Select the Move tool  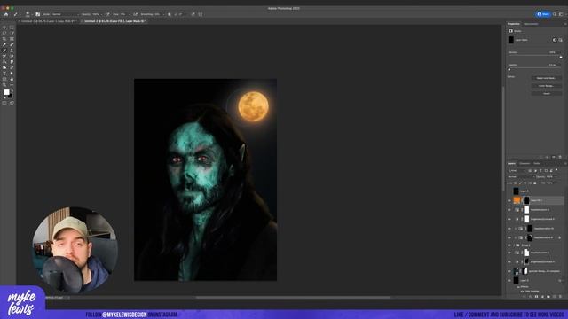(4, 27)
